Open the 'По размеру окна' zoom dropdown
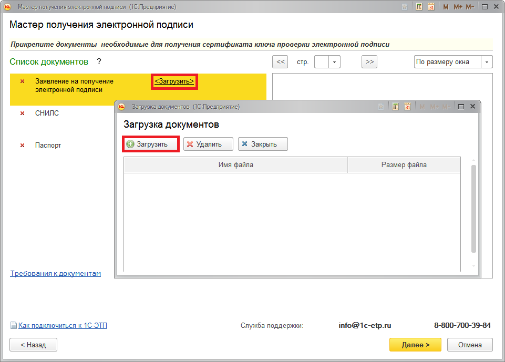 [x=487, y=62]
